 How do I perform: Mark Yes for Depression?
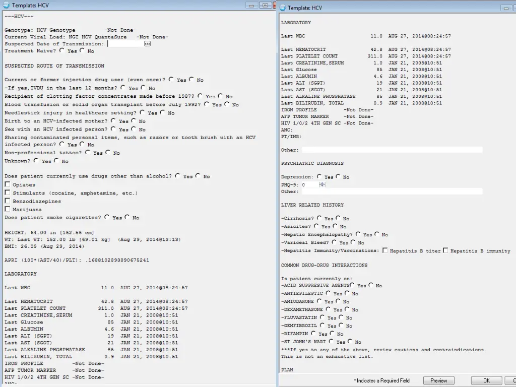point(319,176)
